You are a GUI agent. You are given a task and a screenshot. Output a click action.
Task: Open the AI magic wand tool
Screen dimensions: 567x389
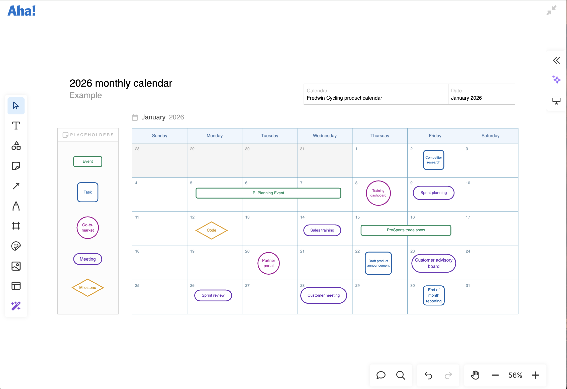[x=16, y=306]
